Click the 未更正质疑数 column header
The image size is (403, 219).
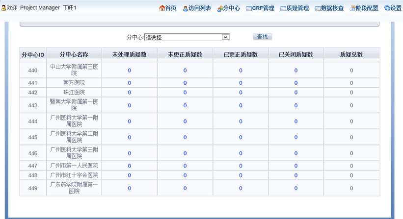[x=185, y=54]
